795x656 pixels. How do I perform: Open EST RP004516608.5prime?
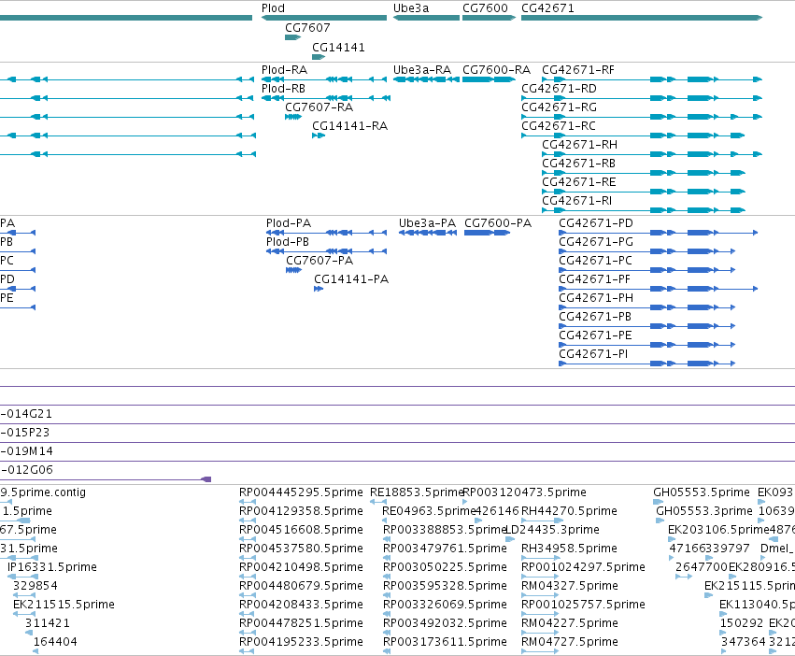point(248,539)
